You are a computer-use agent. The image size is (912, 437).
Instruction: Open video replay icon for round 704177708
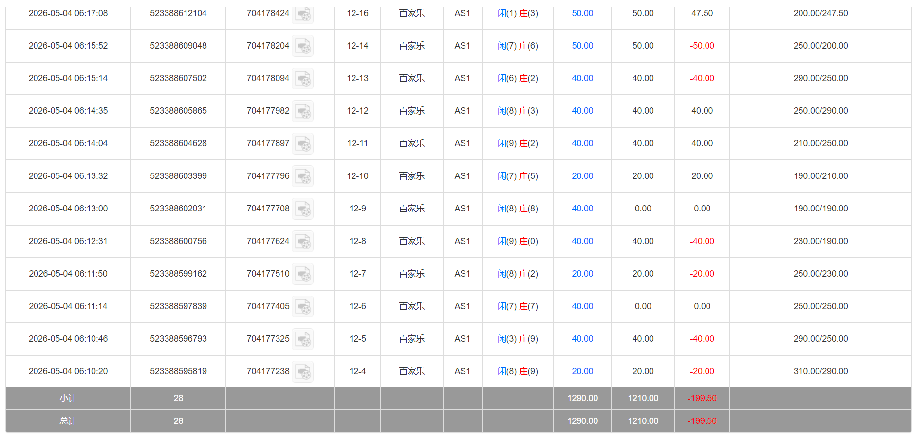coord(303,209)
